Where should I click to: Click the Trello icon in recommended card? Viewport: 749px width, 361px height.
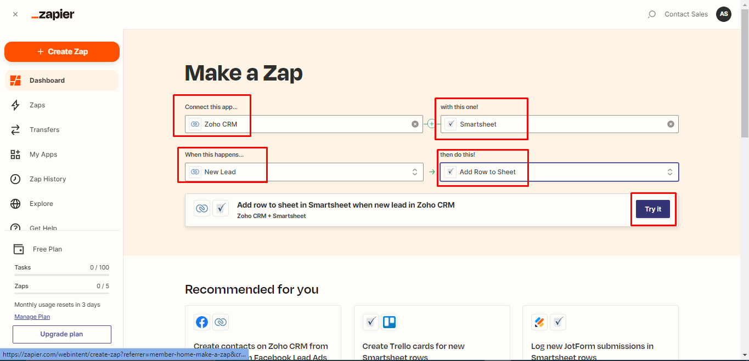389,322
